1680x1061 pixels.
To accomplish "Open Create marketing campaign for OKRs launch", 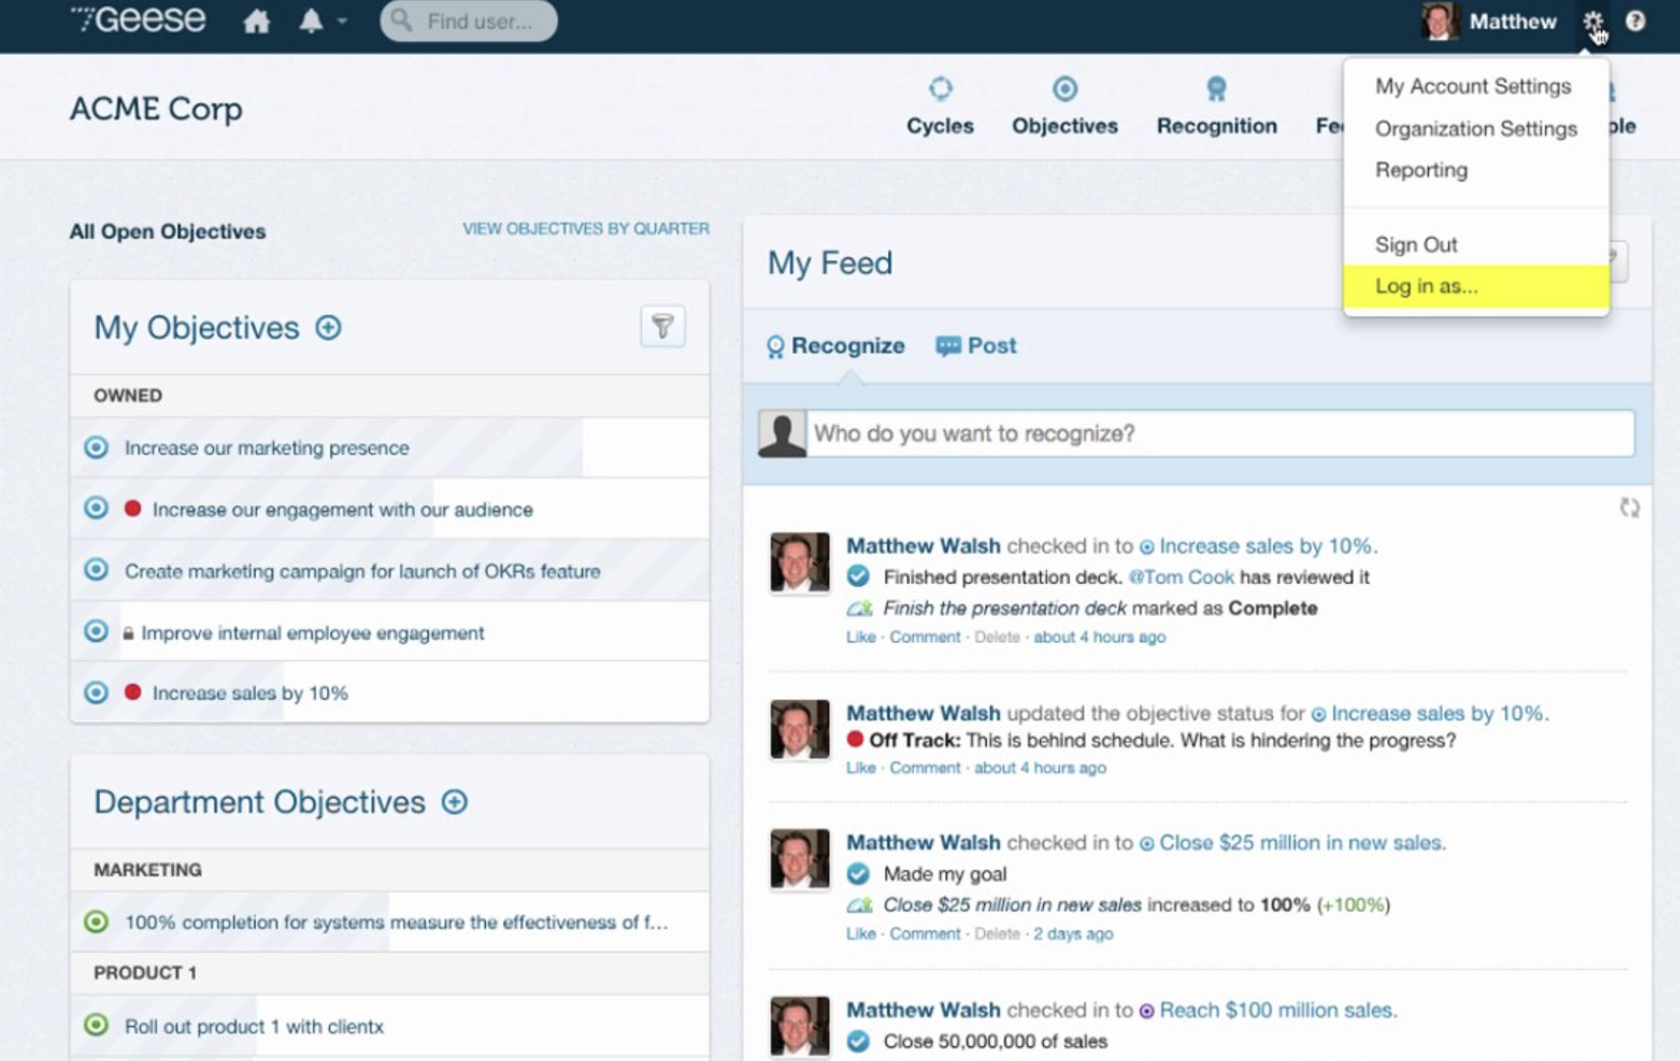I will [362, 572].
